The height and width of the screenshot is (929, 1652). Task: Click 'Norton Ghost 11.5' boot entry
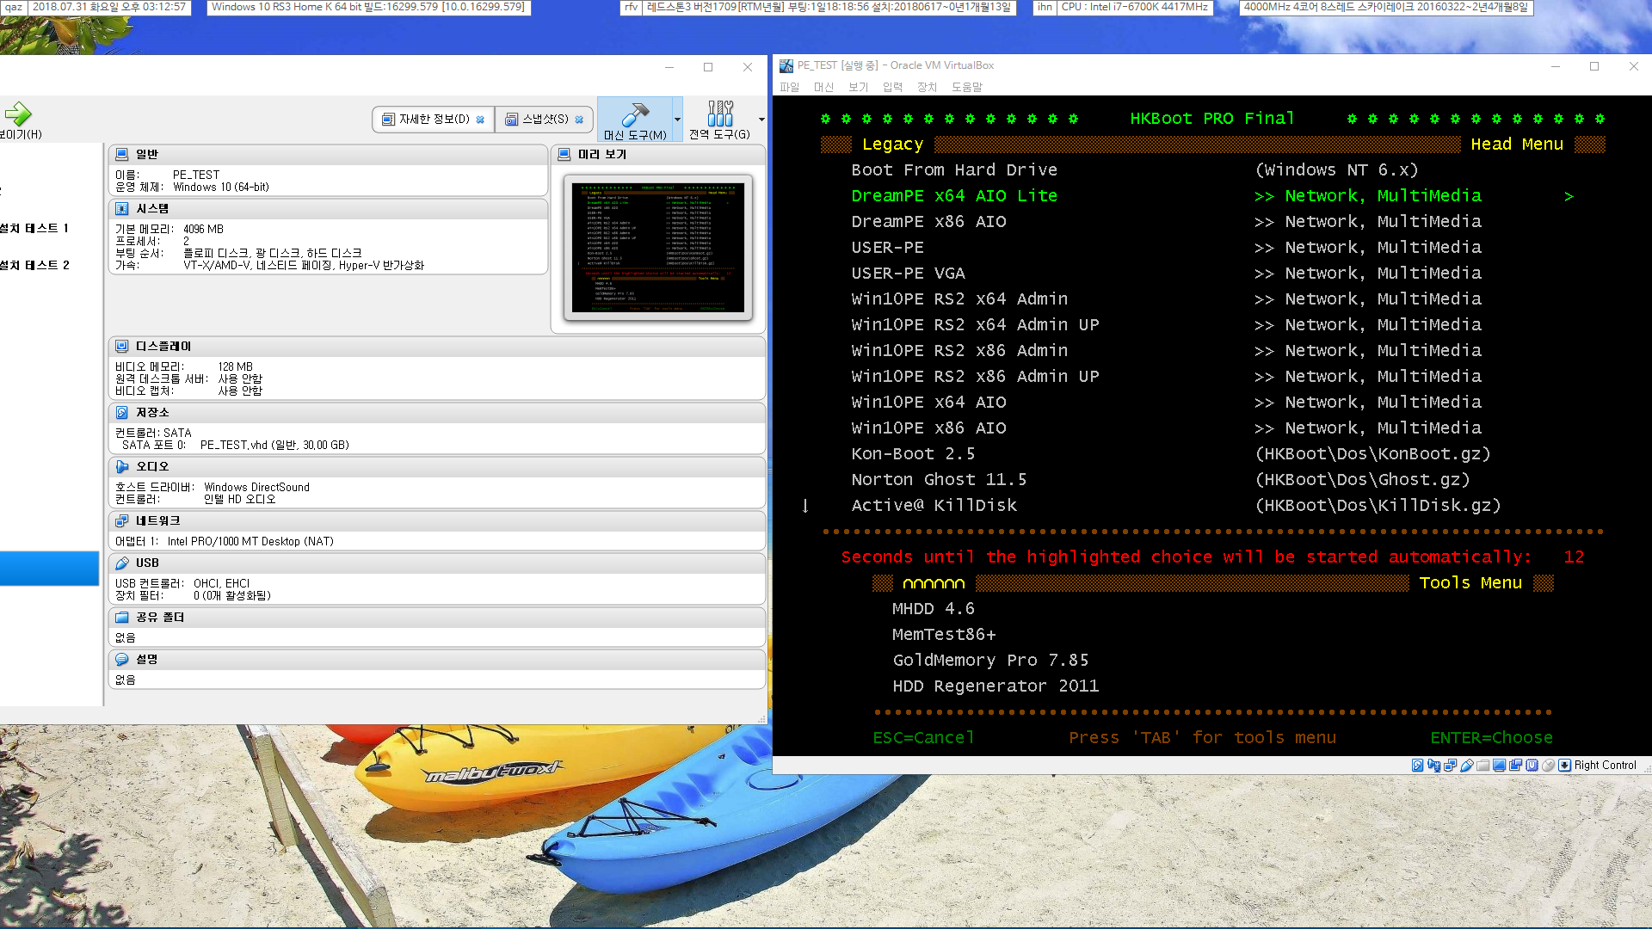point(939,479)
